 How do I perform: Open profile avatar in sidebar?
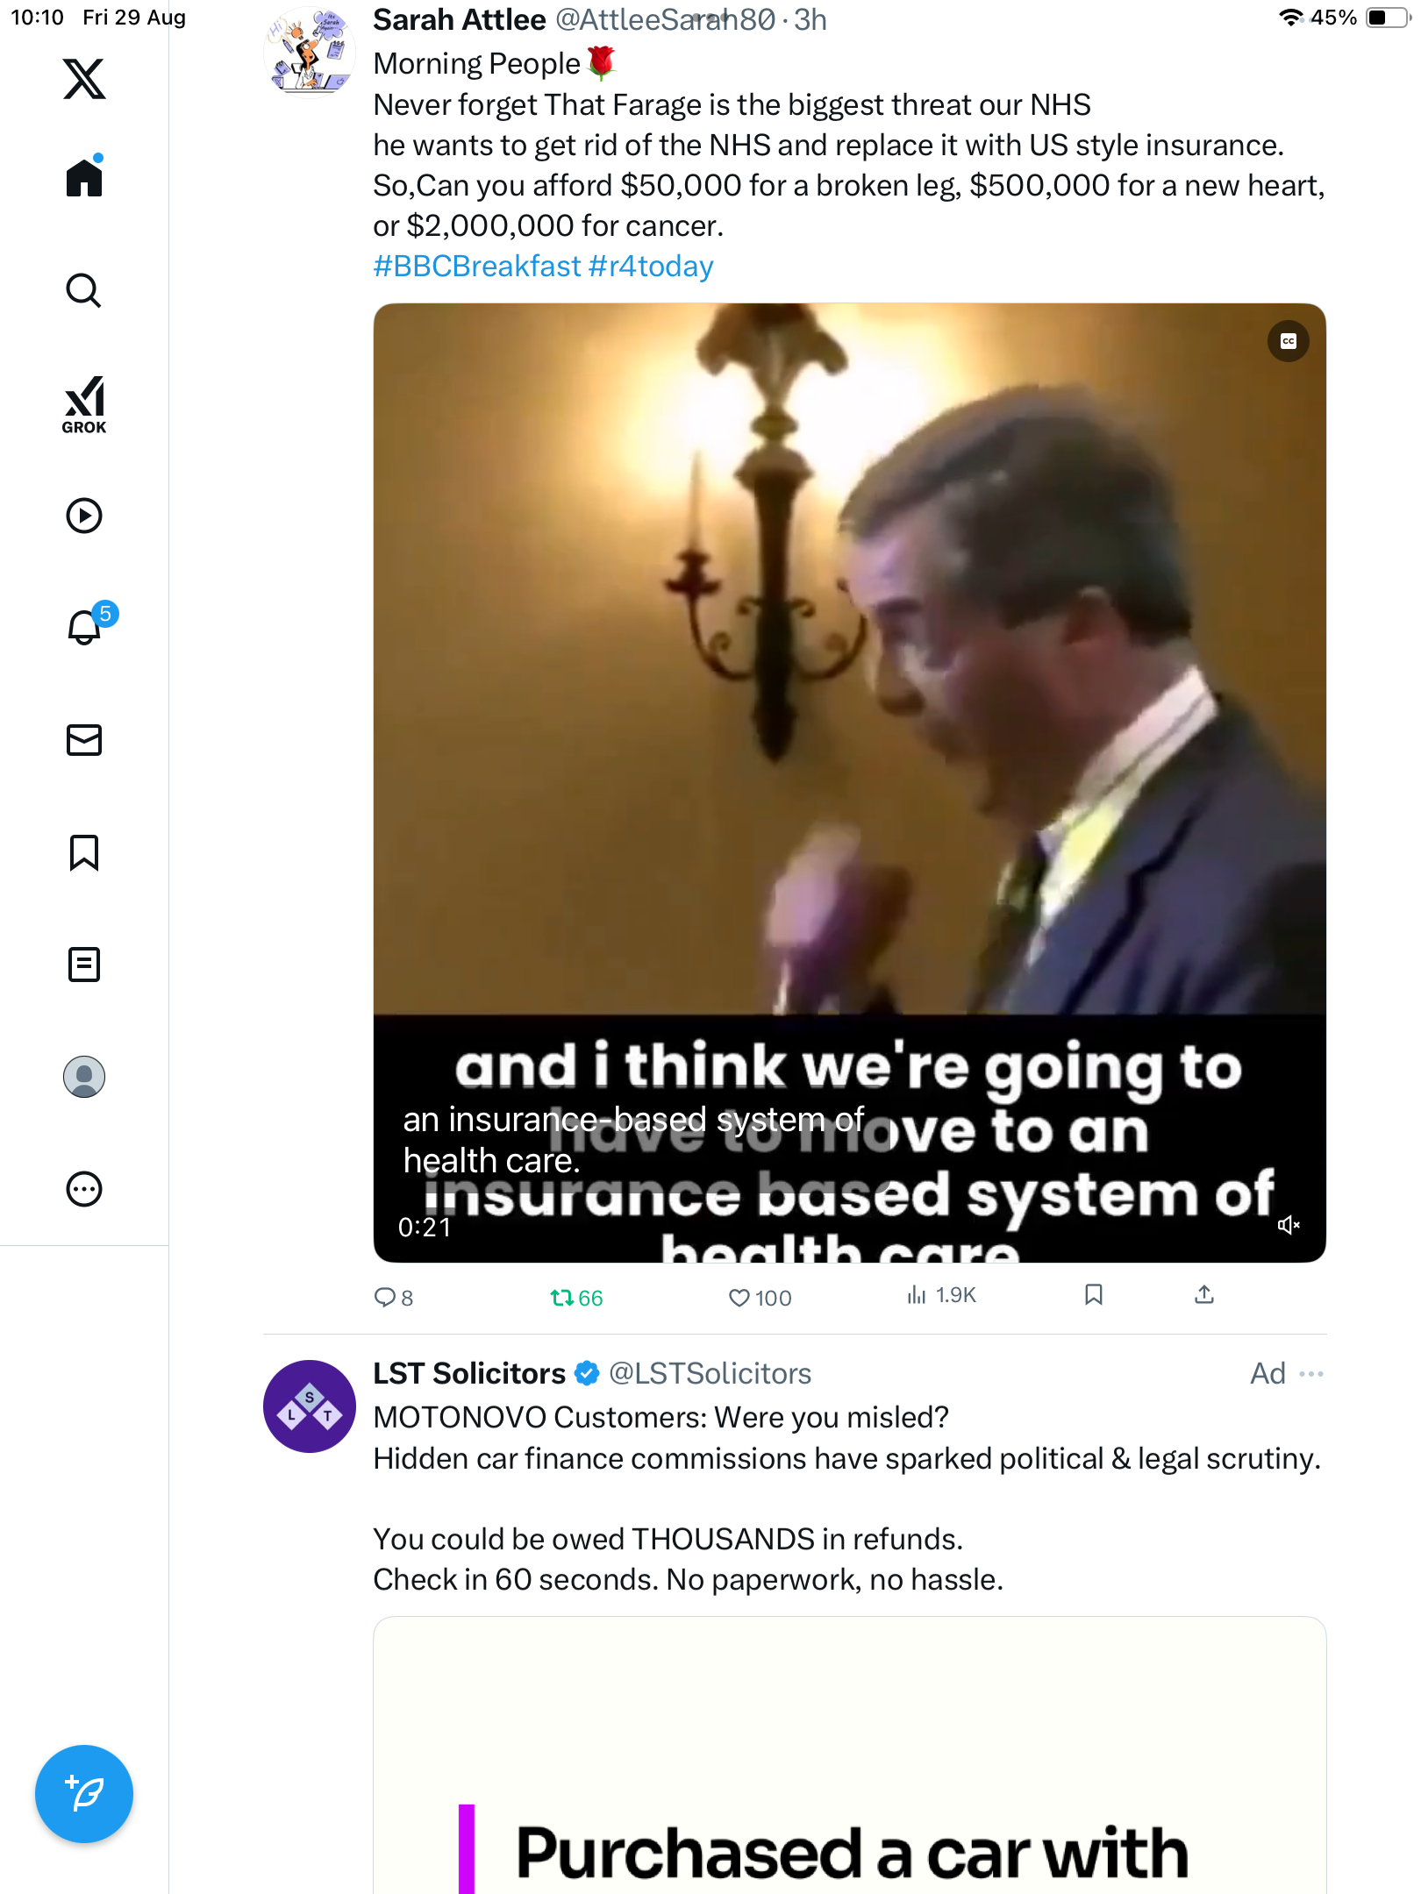pyautogui.click(x=84, y=1077)
